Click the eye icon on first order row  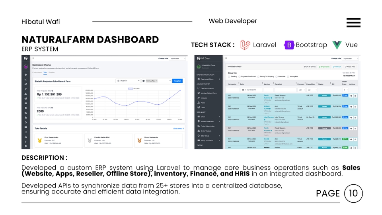click(351, 96)
